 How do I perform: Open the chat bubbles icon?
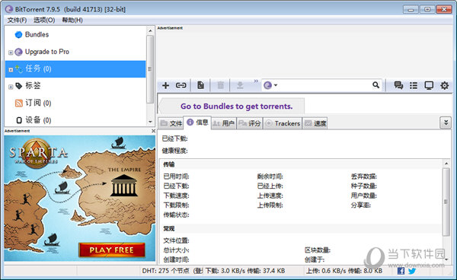[398, 85]
